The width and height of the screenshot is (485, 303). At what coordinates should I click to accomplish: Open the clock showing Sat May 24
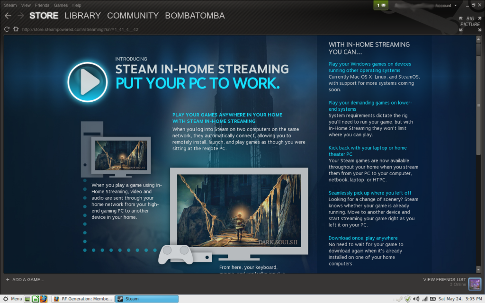(460, 299)
